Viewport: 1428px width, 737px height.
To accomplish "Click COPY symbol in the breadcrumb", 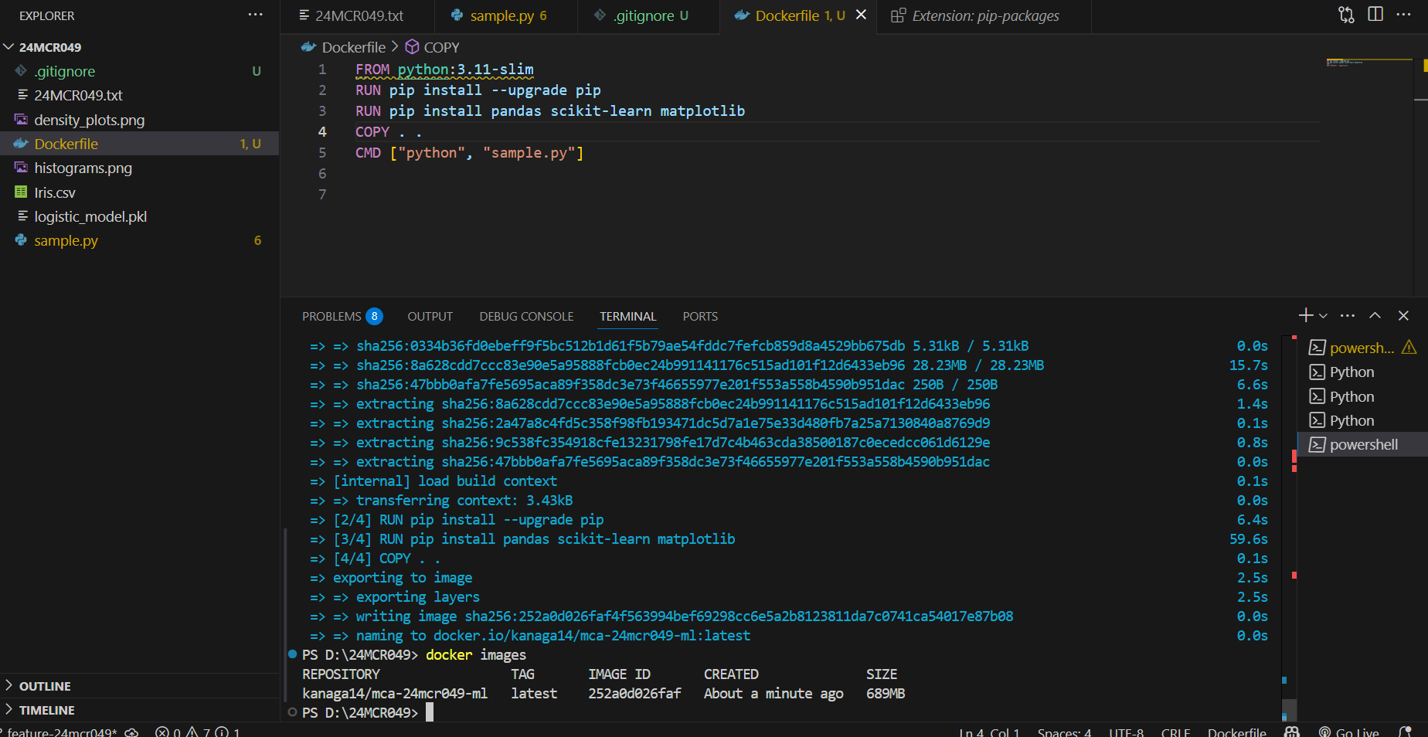I will (441, 47).
